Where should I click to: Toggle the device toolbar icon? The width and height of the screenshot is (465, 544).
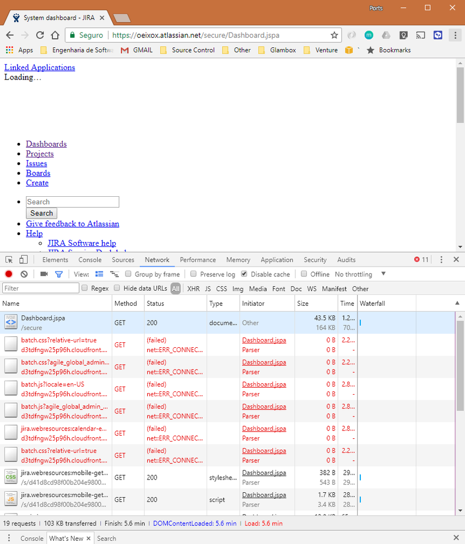[x=23, y=260]
